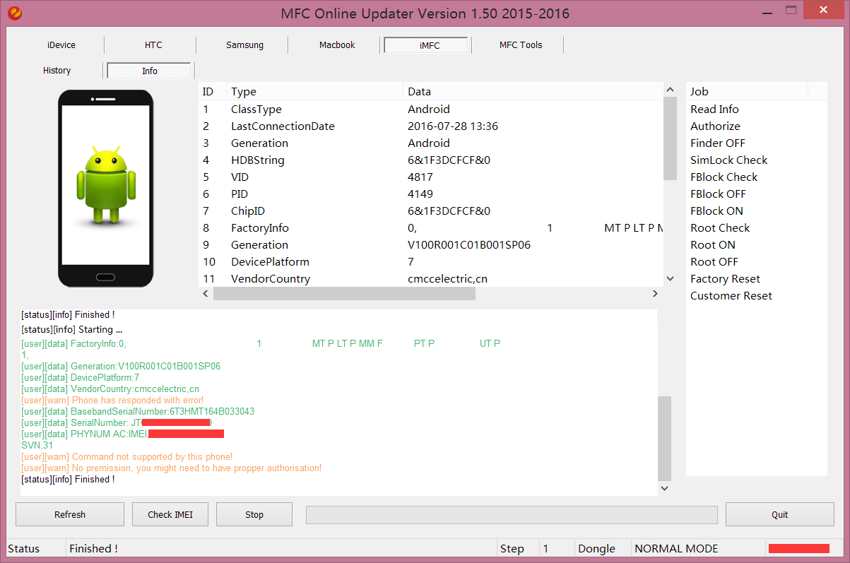Turn FBlock ON from Job list
Screen dimensions: 850x563
[x=716, y=211]
